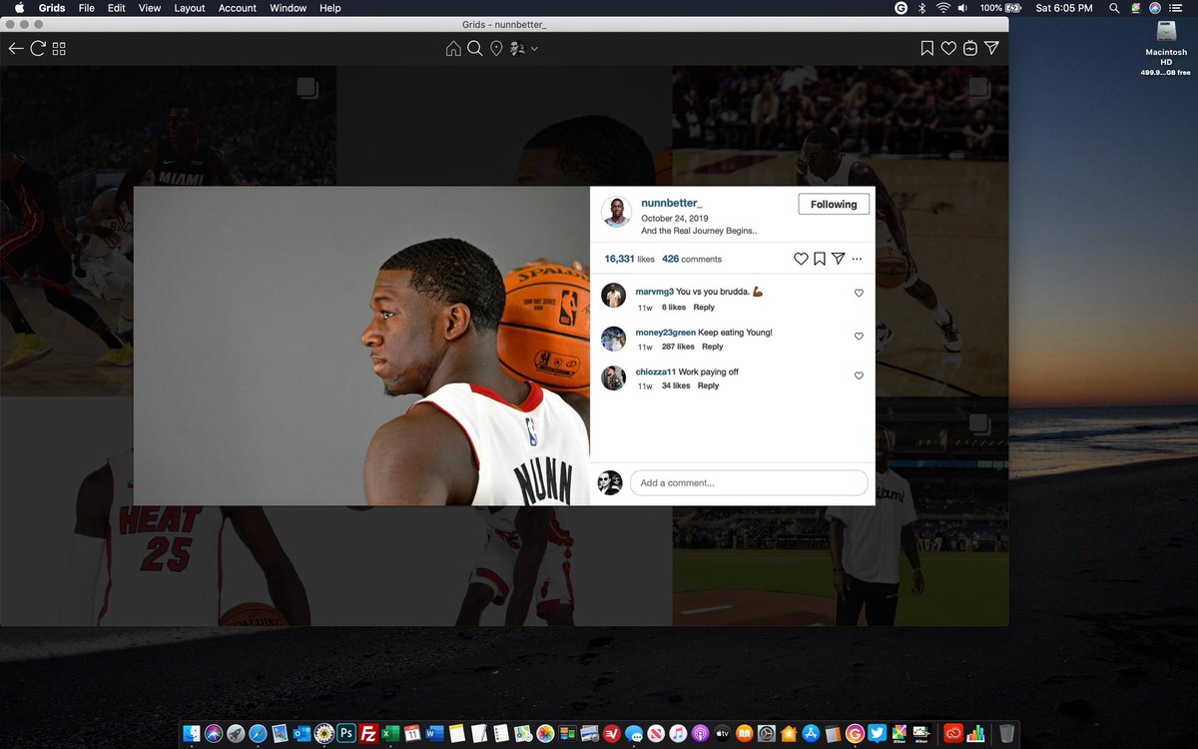Screen dimensions: 1198x749
Task: Open Siri from the menu bar
Action: (1155, 8)
